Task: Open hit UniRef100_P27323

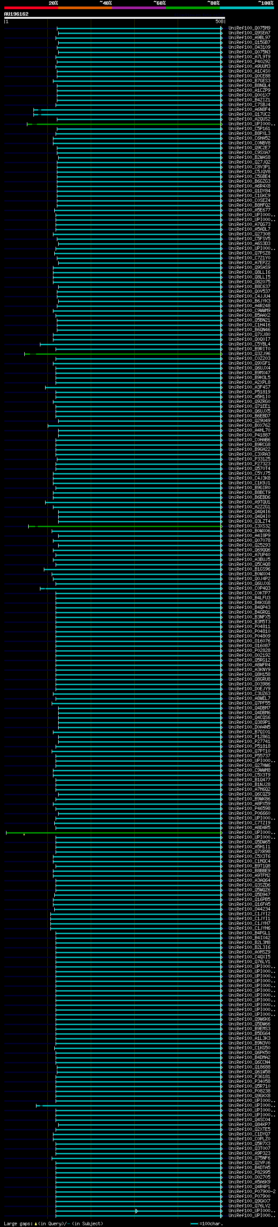Action: (249, 464)
